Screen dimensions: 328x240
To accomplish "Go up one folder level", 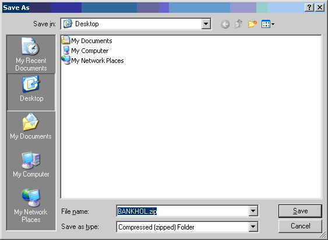I will pyautogui.click(x=239, y=24).
